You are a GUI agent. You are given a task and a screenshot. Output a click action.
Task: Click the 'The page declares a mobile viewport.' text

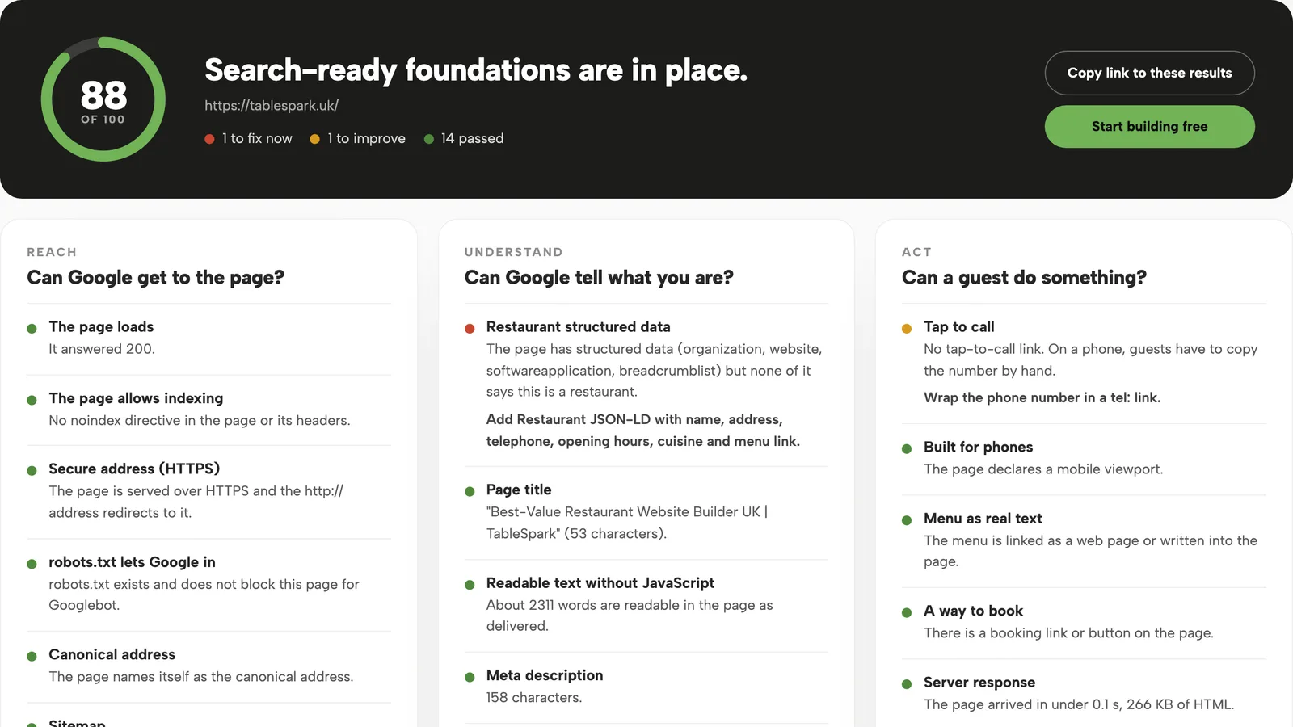click(x=1043, y=469)
